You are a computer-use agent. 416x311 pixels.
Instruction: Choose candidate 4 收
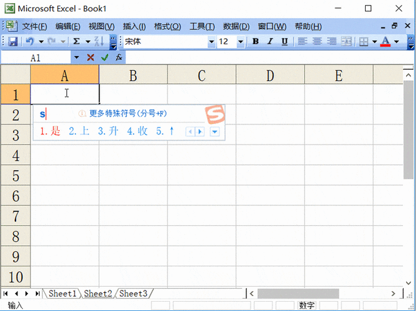pos(137,131)
